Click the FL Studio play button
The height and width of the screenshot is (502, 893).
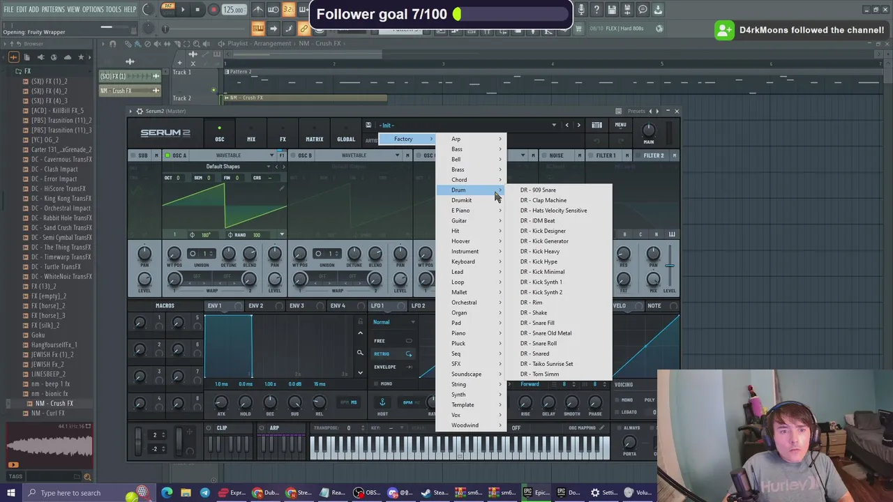tap(183, 10)
